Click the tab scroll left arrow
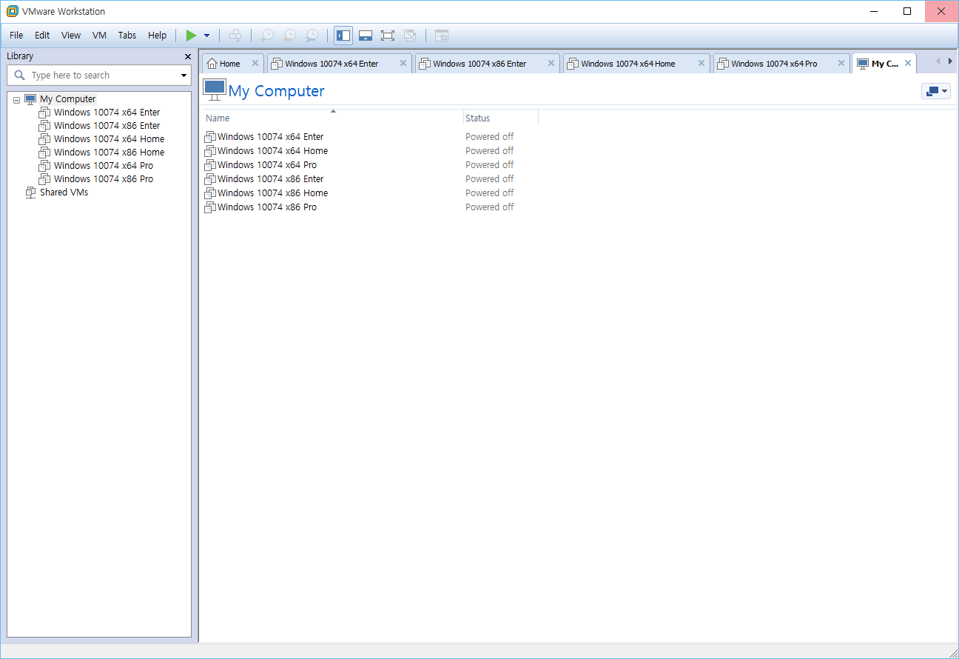 click(938, 61)
